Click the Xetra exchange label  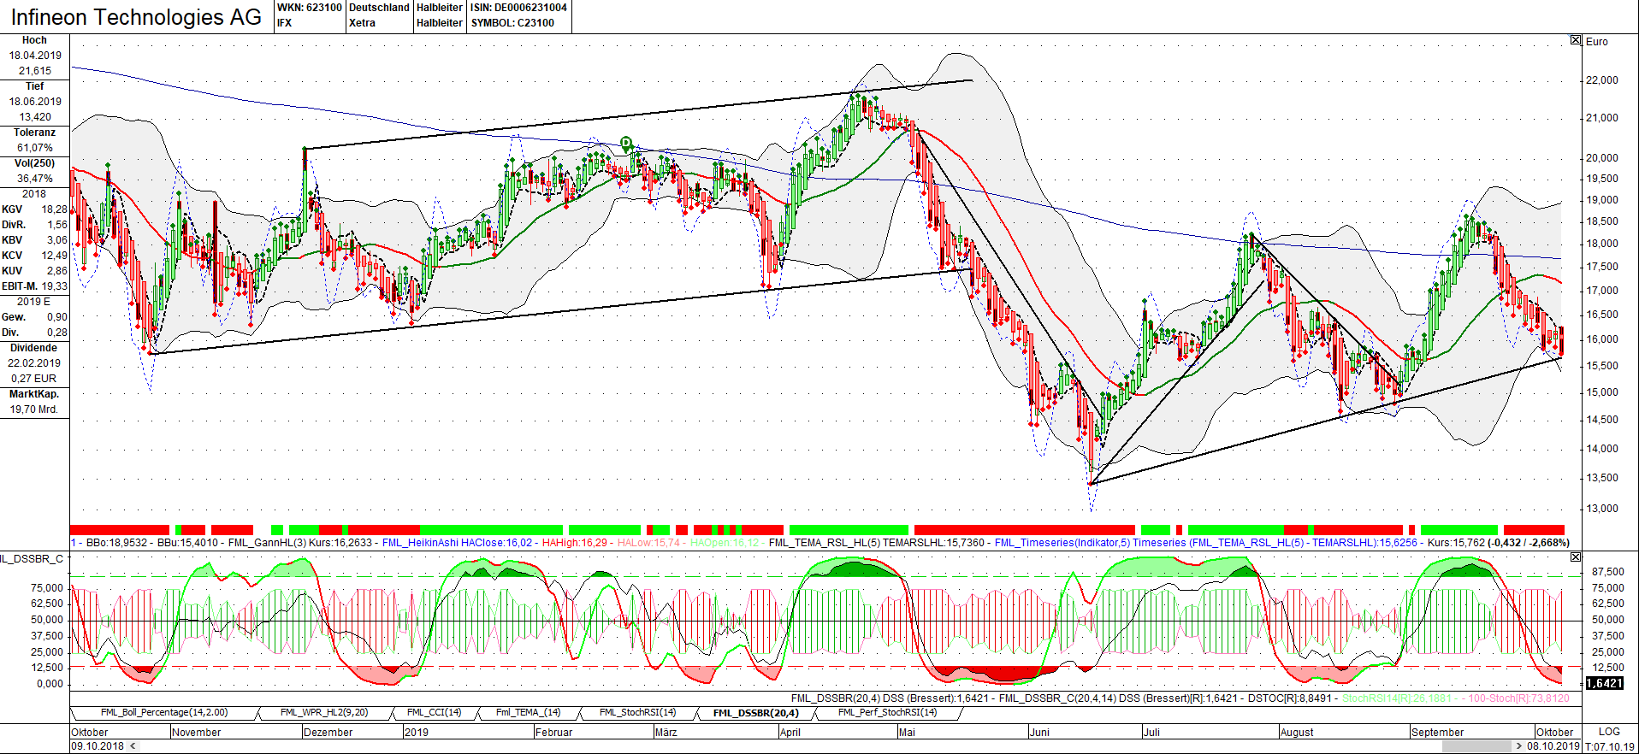(x=362, y=23)
